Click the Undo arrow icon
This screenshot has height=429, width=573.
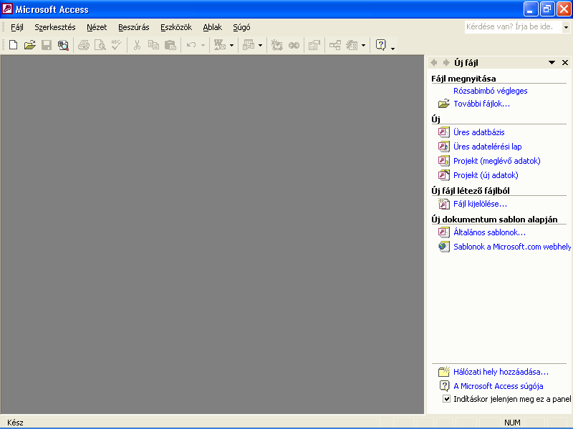pyautogui.click(x=191, y=45)
